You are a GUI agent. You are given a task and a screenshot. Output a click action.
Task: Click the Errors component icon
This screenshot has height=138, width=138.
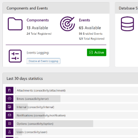pos(10,99)
